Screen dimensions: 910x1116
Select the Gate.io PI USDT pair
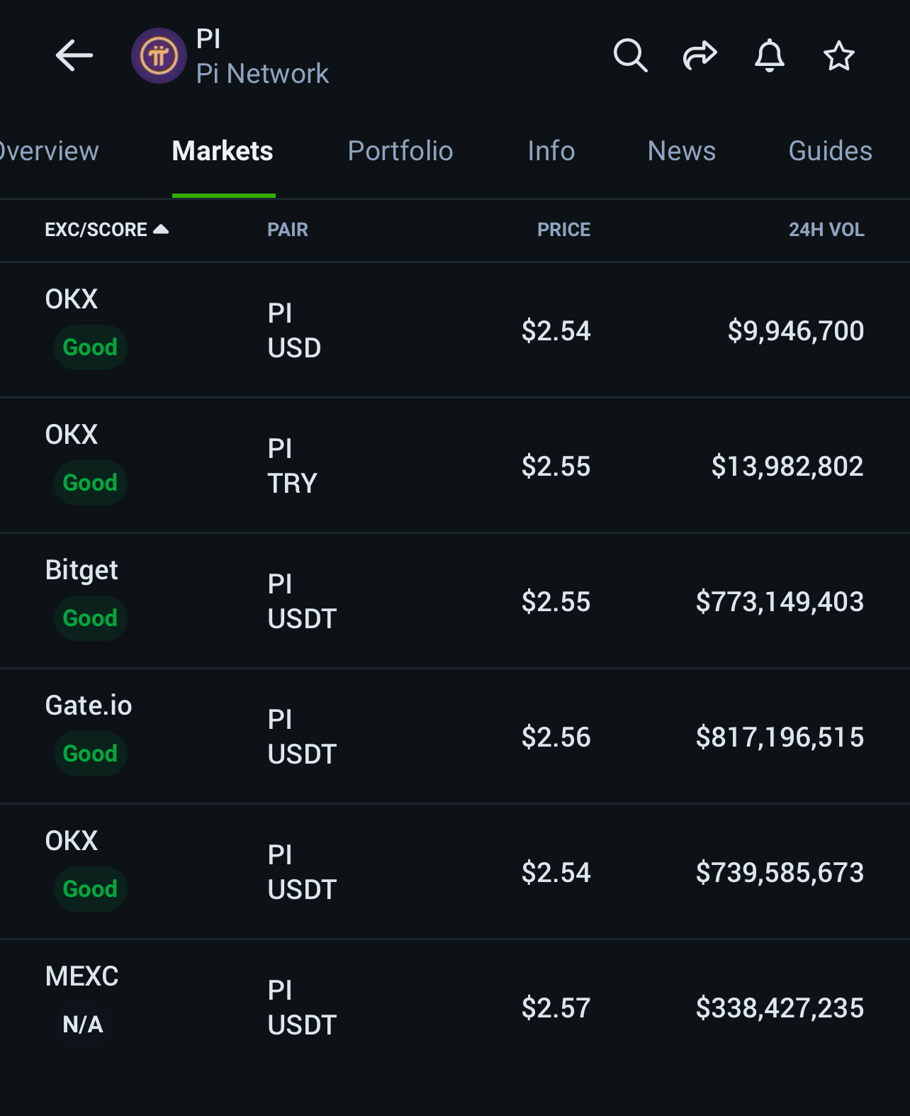click(302, 737)
